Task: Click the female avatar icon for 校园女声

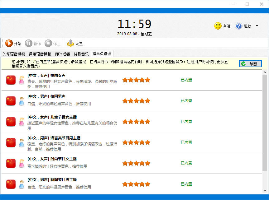Action: point(22,80)
